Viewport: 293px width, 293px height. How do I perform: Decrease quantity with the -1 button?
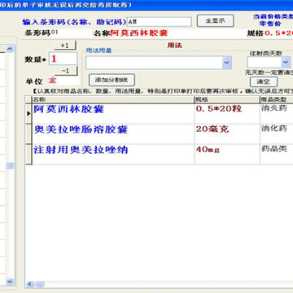click(66, 71)
